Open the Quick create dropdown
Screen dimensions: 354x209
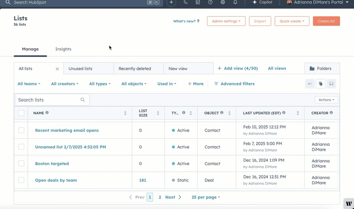coord(292,21)
